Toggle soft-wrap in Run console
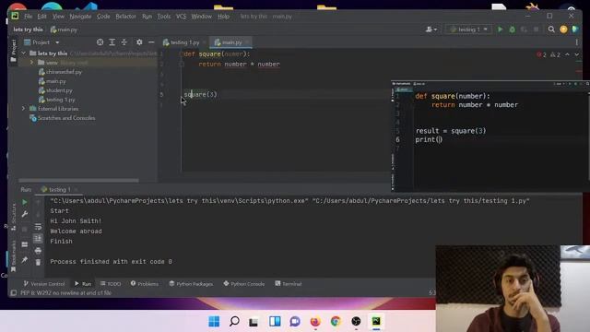Image resolution: width=590 pixels, height=332 pixels. coord(38,227)
